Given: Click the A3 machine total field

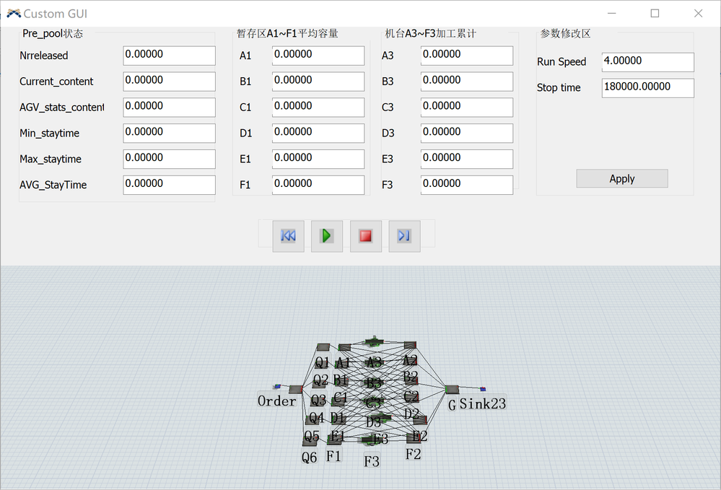Looking at the screenshot, I should pos(467,55).
